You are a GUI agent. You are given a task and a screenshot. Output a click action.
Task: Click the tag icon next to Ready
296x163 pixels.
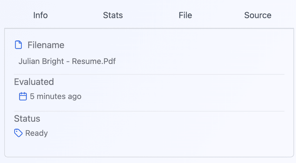(x=18, y=133)
